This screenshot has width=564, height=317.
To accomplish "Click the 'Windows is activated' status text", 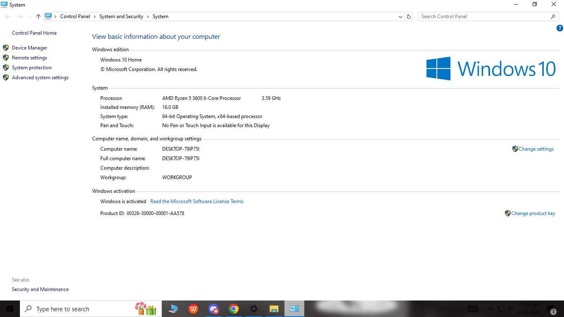I will point(123,201).
